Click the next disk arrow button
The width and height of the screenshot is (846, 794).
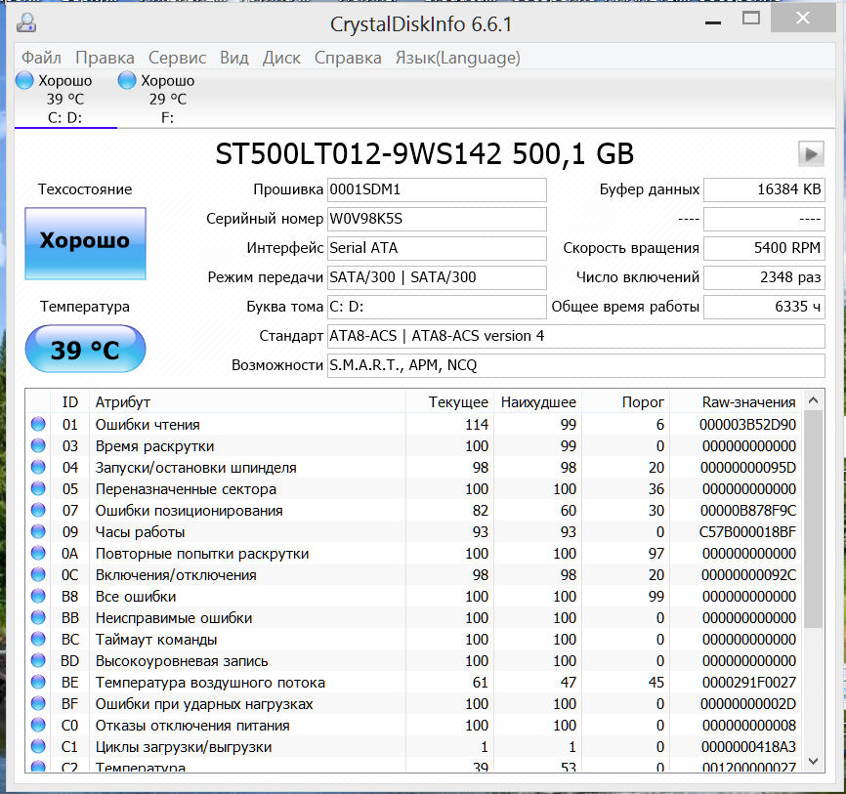coord(810,153)
